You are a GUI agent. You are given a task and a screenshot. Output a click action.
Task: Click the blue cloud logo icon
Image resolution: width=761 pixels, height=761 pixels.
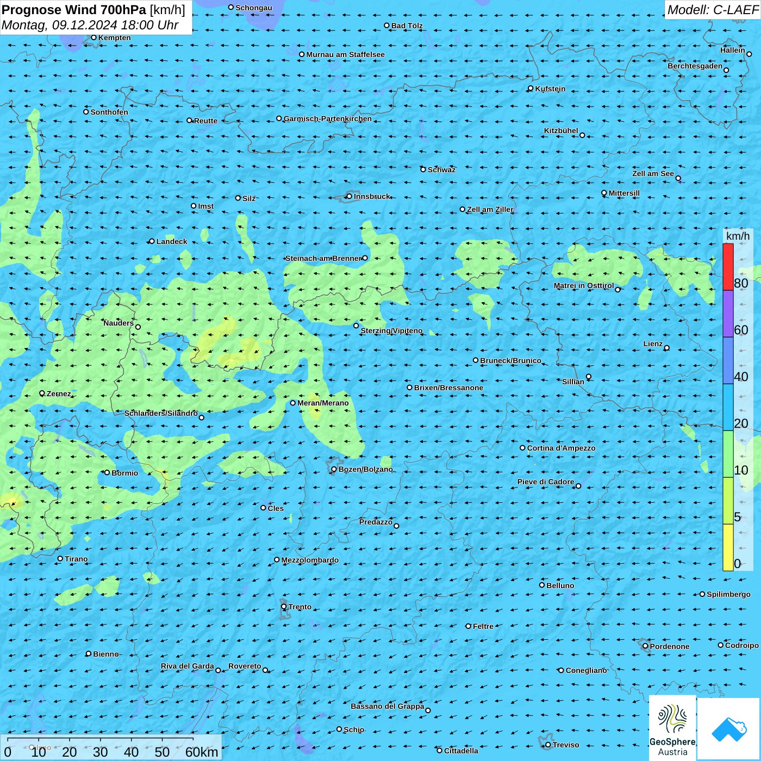click(x=729, y=729)
